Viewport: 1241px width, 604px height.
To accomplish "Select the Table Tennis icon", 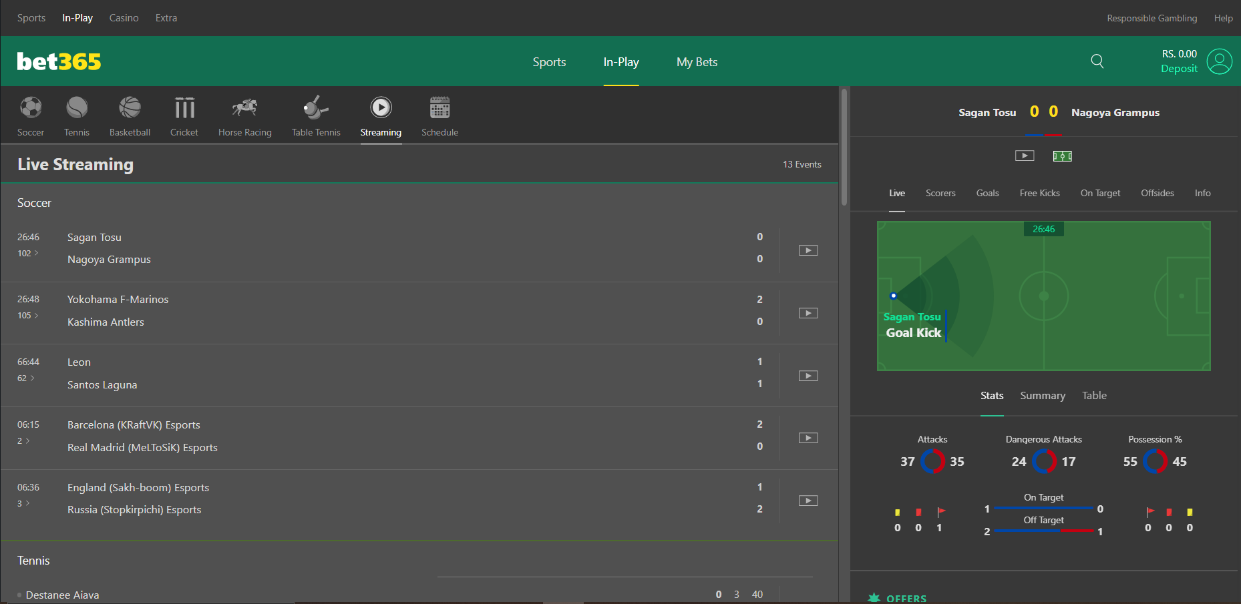I will pyautogui.click(x=315, y=108).
